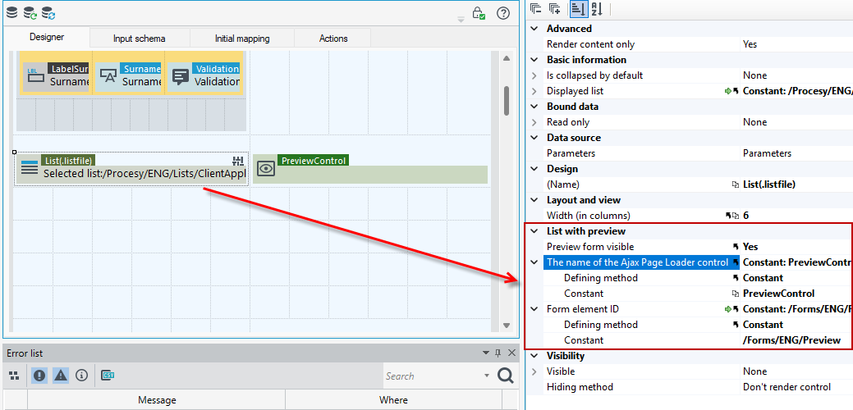Viewport: 853px width, 410px height.
Task: Collapse the Form element ID property
Action: 534,309
